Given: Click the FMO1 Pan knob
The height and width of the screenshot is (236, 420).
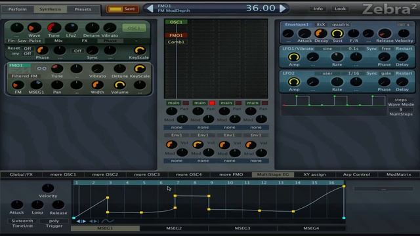Looking at the screenshot, I should tap(57, 85).
